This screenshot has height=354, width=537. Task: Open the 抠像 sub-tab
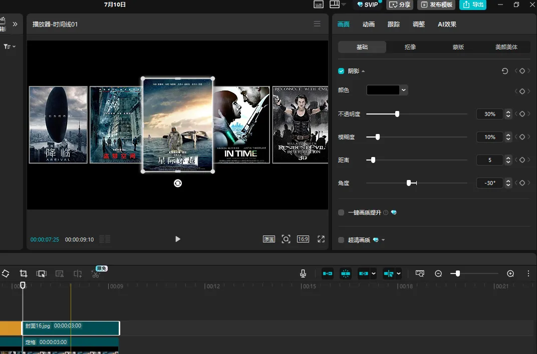point(410,47)
